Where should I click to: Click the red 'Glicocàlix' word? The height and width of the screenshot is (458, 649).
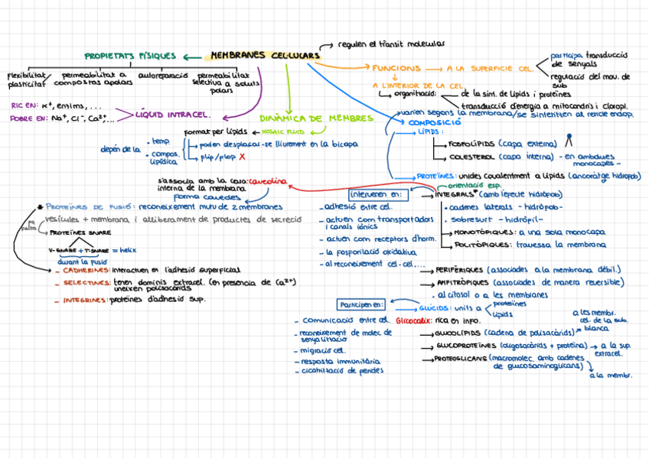[414, 321]
